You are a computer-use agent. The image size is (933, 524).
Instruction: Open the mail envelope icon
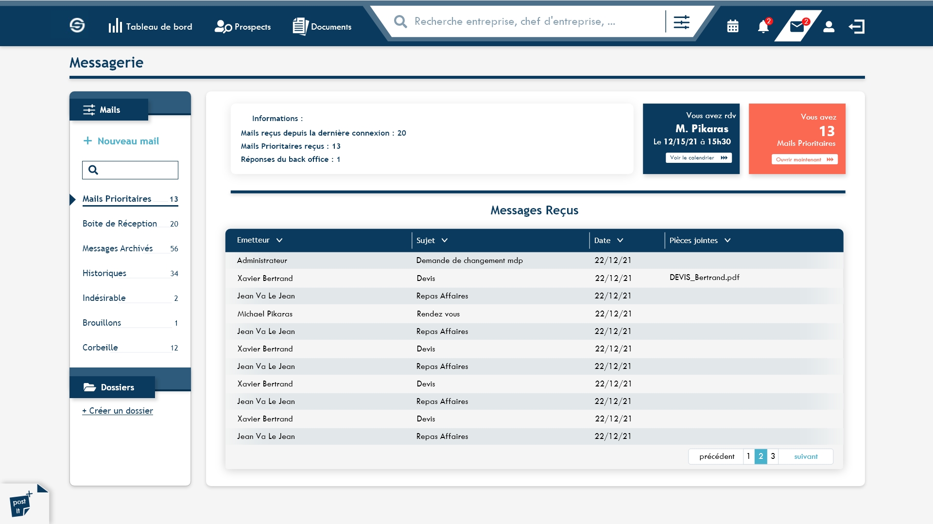[797, 26]
